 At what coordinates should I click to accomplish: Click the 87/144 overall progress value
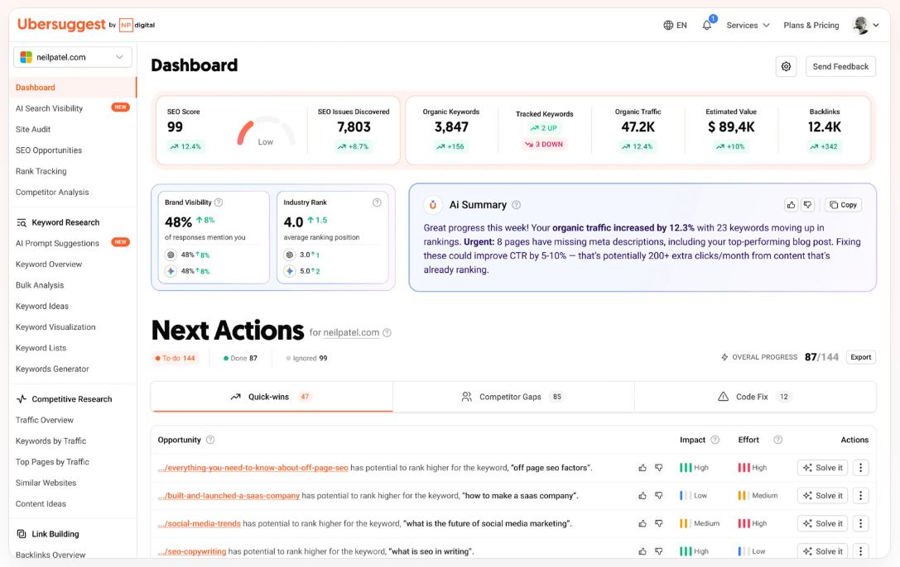[821, 357]
